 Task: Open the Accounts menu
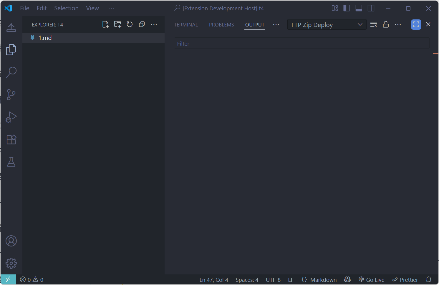[11, 241]
